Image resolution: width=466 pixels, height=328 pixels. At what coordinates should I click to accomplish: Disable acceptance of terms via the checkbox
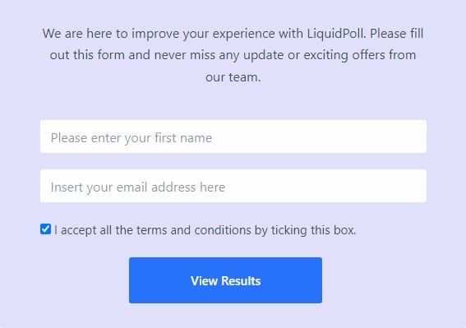[45, 229]
